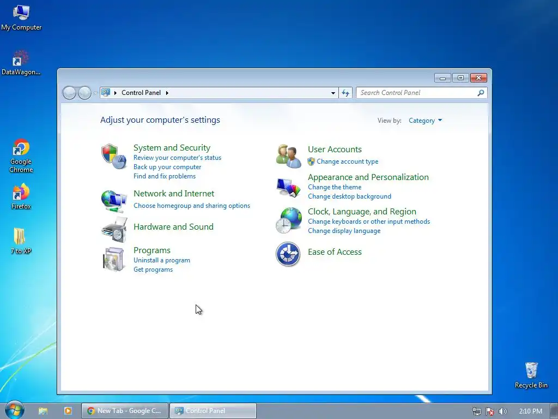This screenshot has width=558, height=419.
Task: Click the Appearance and Personalization monitor icon
Action: tap(288, 188)
